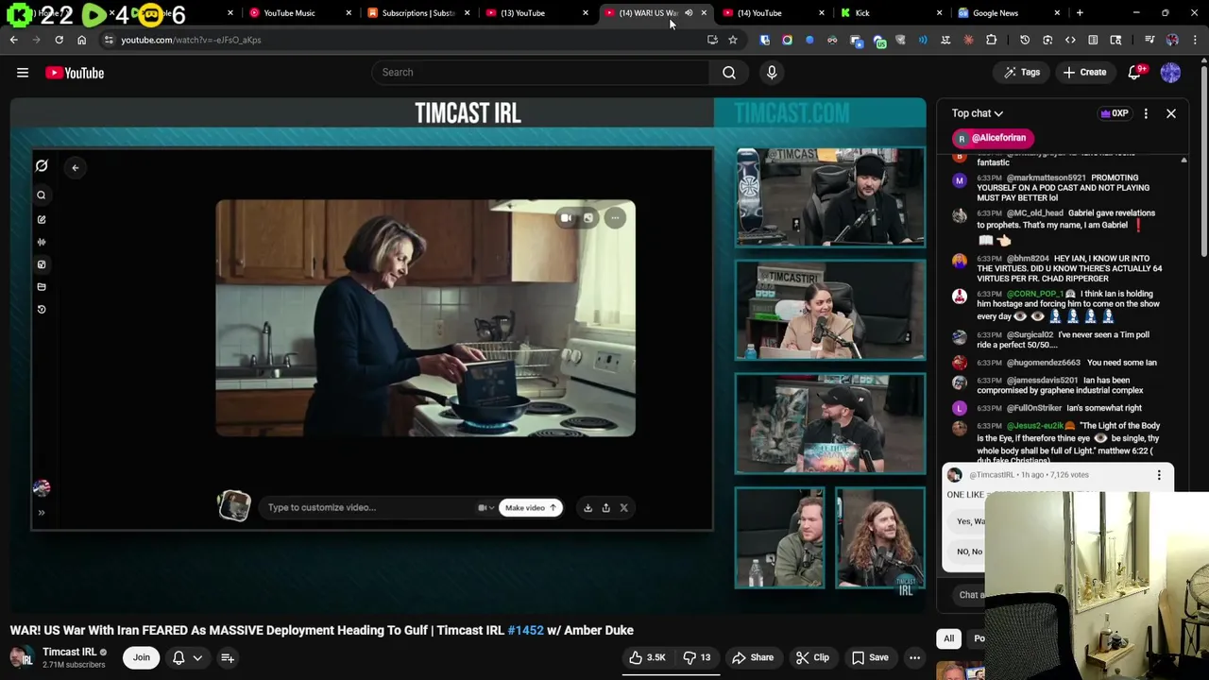Click the search magnifier button
Image resolution: width=1209 pixels, height=680 pixels.
(729, 73)
